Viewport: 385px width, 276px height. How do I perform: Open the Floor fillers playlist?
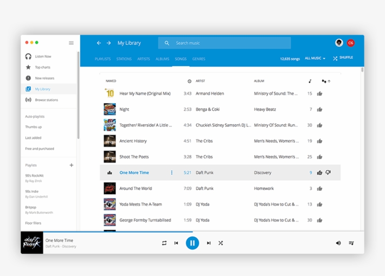click(x=33, y=223)
